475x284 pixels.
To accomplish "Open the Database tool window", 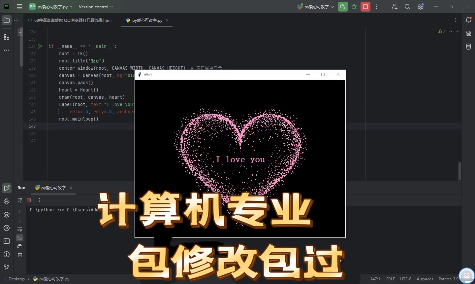I will point(468,47).
